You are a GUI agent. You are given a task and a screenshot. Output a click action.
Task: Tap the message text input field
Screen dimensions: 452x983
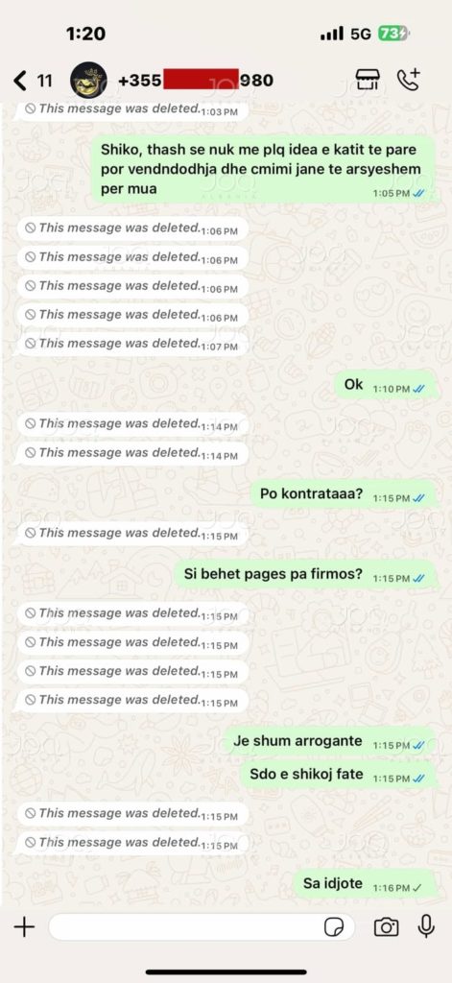point(202,926)
